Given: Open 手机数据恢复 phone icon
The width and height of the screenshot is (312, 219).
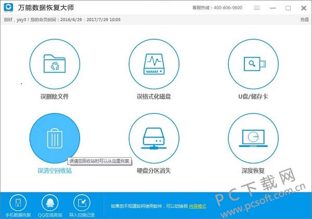Looking at the screenshot, I should 18,203.
